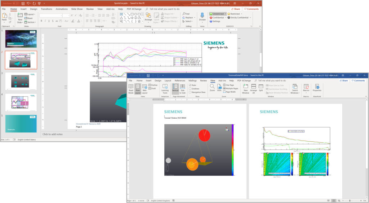Viewport: 369px width, 203px height.
Task: Open the Transitions tab in PowerPoint
Action: [x=46, y=9]
